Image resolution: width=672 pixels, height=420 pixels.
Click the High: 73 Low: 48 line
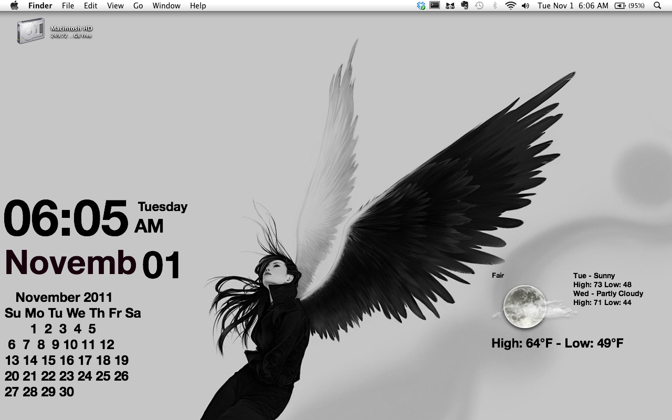tap(602, 285)
